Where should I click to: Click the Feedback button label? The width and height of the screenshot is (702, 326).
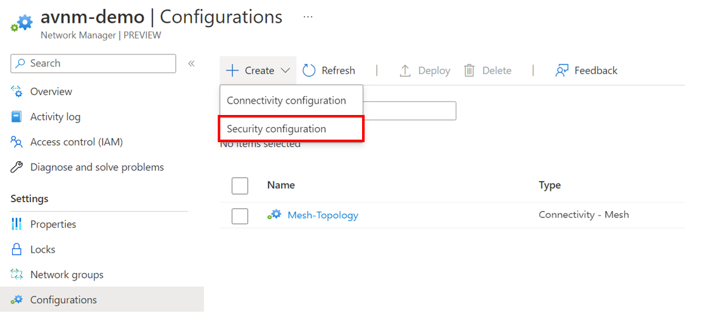point(596,71)
